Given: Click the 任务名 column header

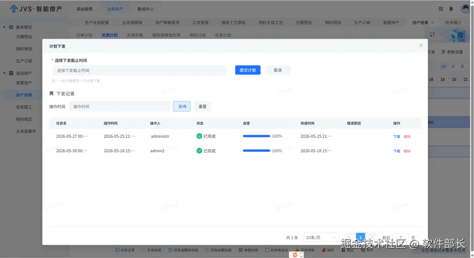Looking at the screenshot, I should tap(61, 123).
